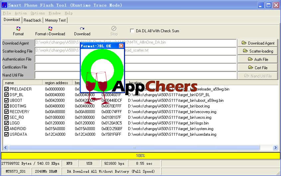Start flashing with the Download arrow icon

click(82, 29)
